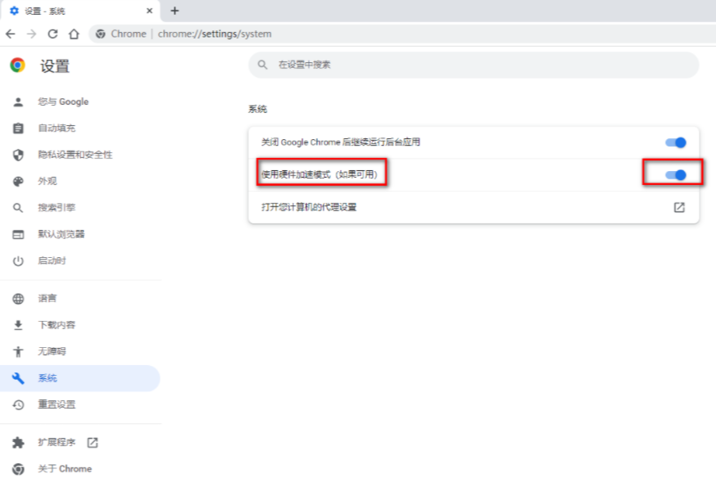Screen dimensions: 716x483
Task: Click the accessibility icon for 无障碍
Action: tap(18, 351)
